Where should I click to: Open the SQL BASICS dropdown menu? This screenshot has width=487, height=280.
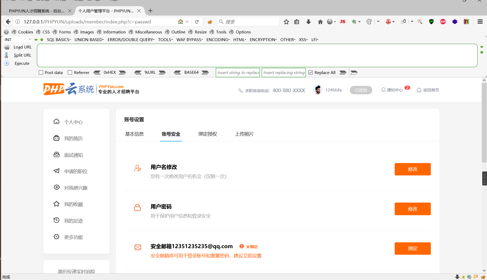59,40
